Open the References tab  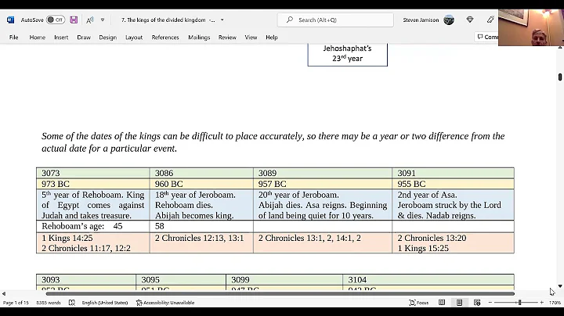165,38
